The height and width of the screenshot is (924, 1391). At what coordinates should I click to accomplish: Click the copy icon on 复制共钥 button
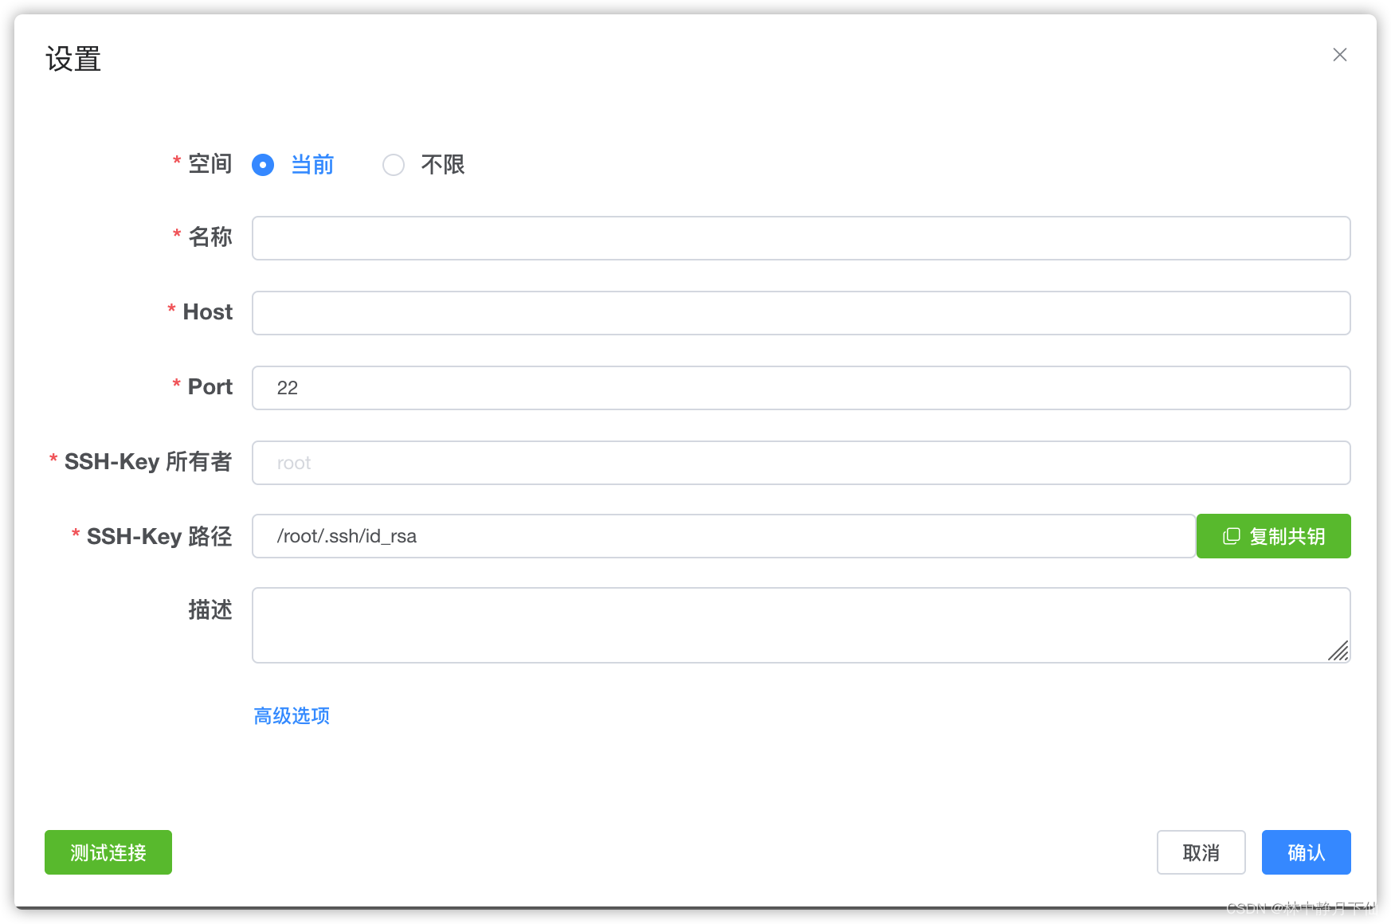(x=1231, y=536)
